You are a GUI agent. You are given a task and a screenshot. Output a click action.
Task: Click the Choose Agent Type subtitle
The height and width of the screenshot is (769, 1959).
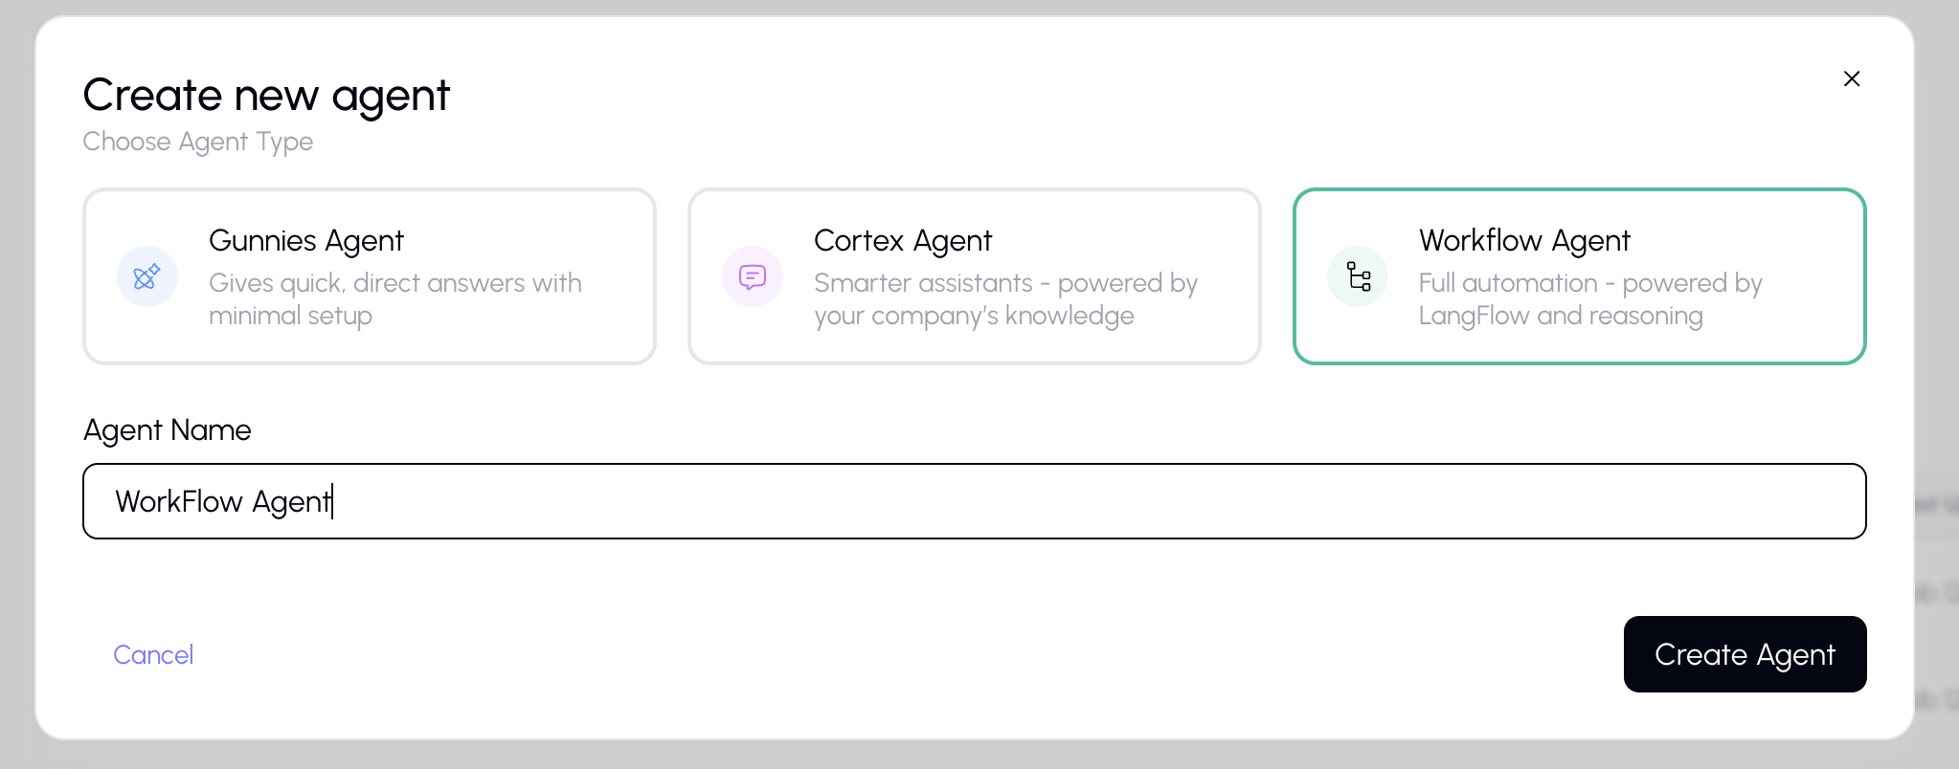[x=197, y=142]
